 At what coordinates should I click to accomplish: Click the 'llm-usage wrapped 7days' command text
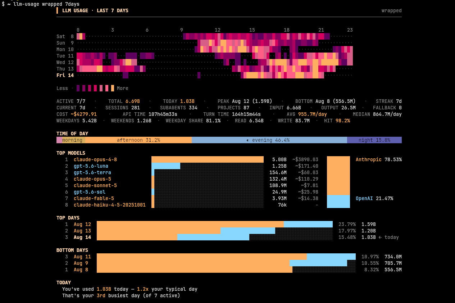pyautogui.click(x=46, y=4)
